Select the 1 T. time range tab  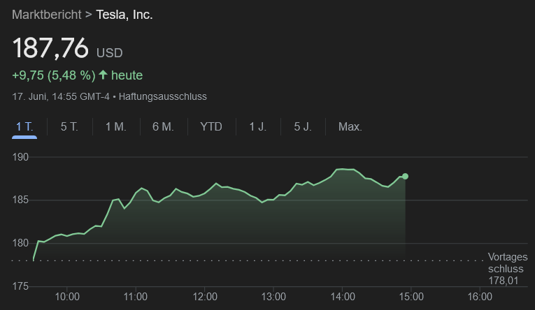pos(24,127)
